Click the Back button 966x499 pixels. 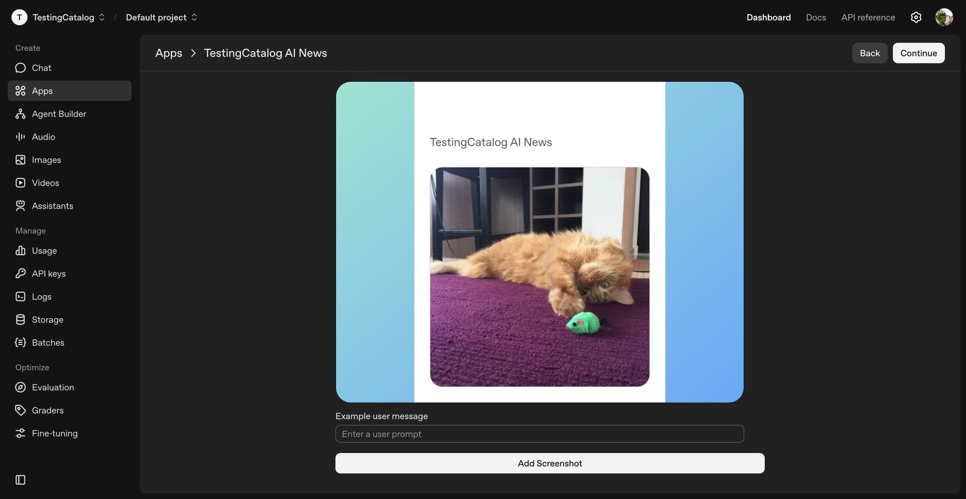[x=869, y=53]
